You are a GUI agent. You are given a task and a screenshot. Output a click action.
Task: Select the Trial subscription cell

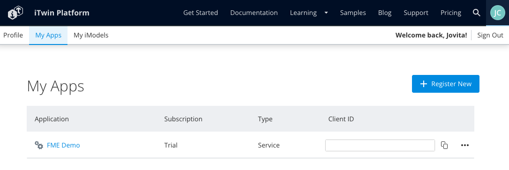[171, 145]
